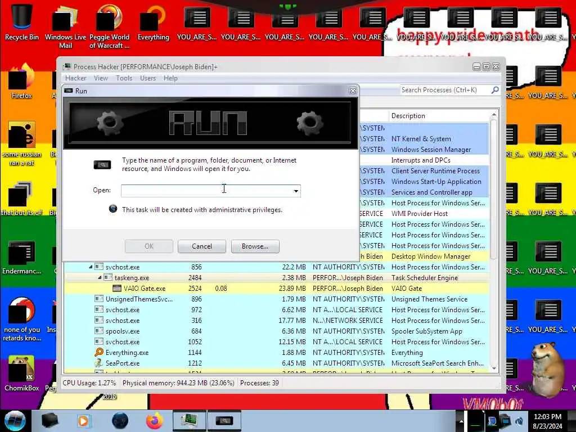Switch to Process Hacker taskbar button
The image size is (576, 432).
[189, 421]
